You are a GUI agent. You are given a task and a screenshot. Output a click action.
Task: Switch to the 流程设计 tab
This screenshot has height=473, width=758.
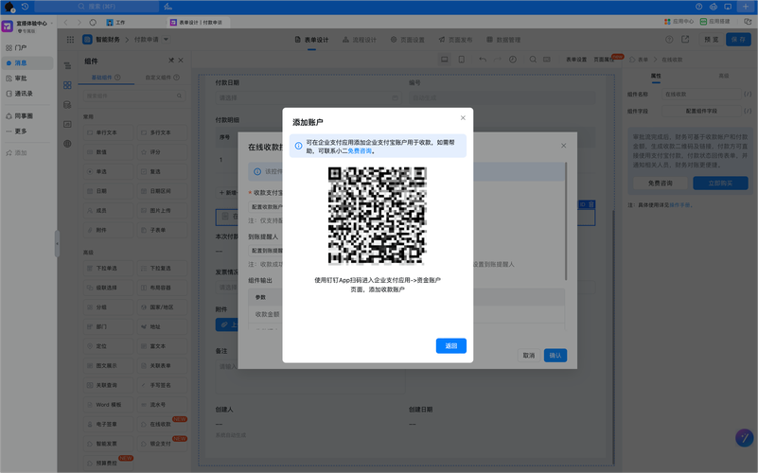click(360, 40)
